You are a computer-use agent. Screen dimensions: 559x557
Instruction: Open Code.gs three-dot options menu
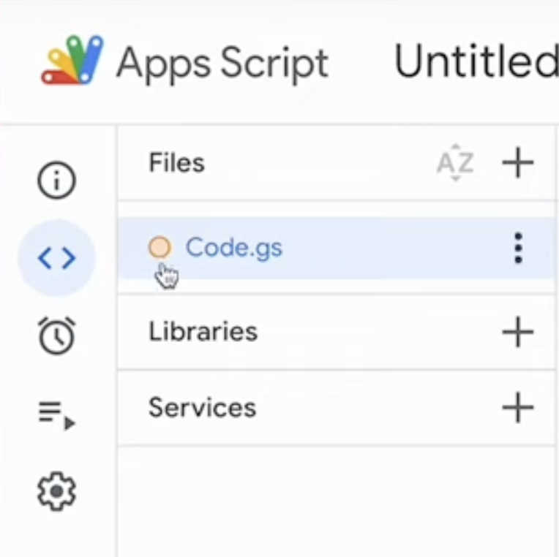click(518, 249)
